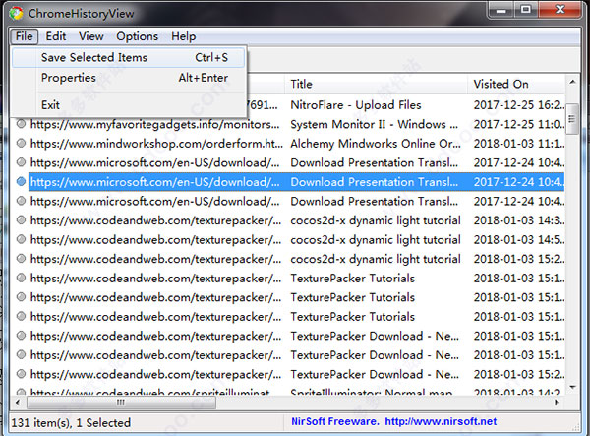Open the Edit menu

pos(56,36)
